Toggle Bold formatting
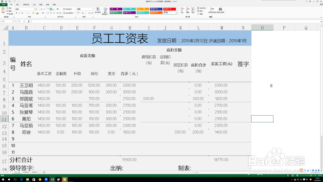323x182 pixels. pyautogui.click(x=16, y=13)
